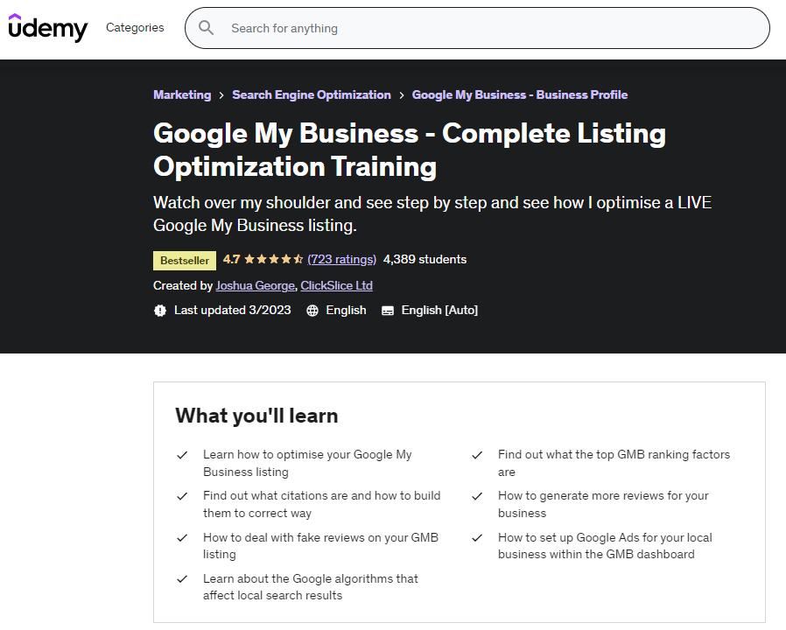Click checkmark beside top GMB ranking factors

(x=477, y=455)
